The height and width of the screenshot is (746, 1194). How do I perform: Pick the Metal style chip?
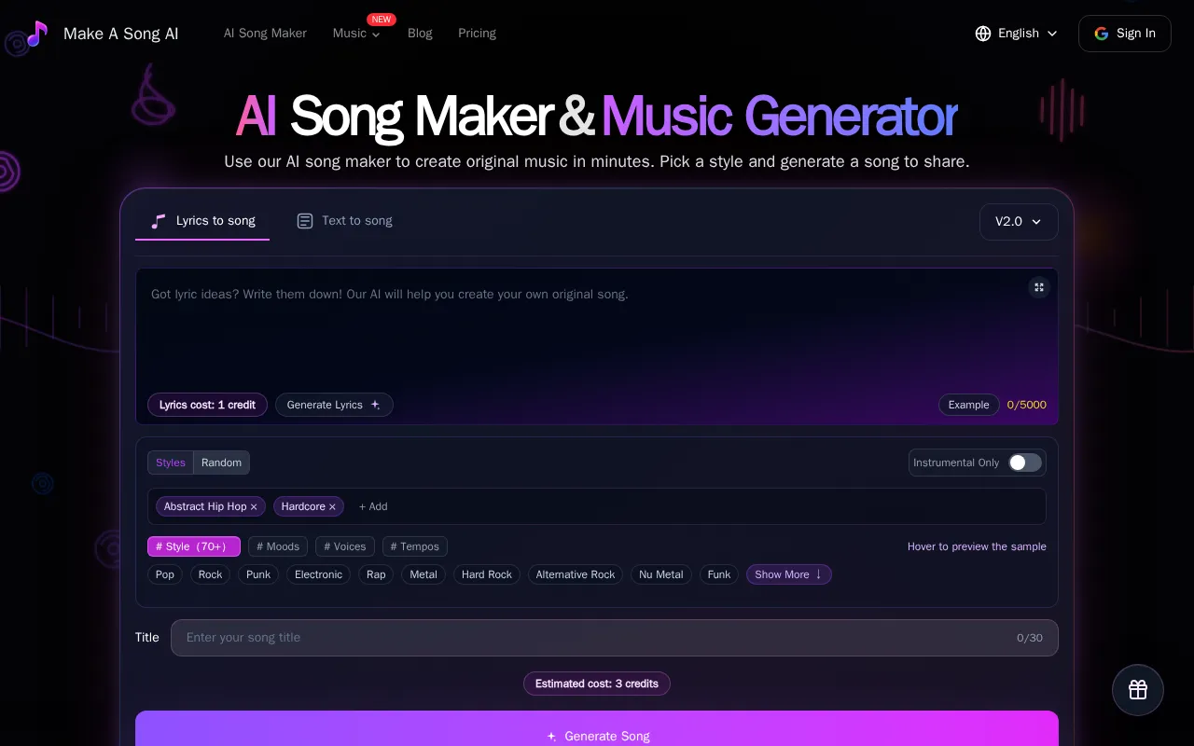pyautogui.click(x=423, y=574)
